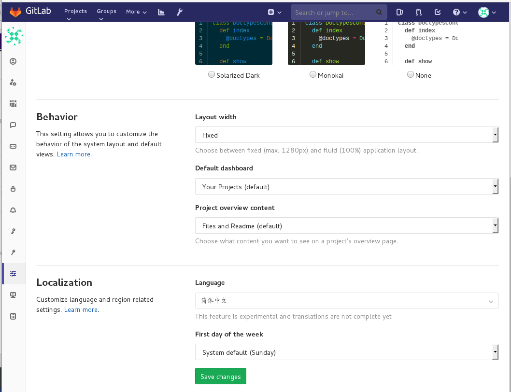Click the Solarized Dark label text
The width and height of the screenshot is (511, 392).
click(x=238, y=75)
